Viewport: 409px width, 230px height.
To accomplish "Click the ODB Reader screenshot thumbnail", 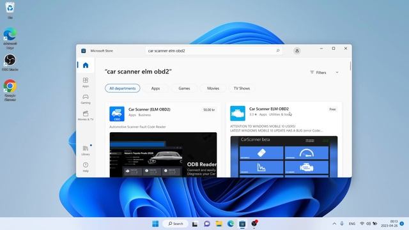I will pos(163,155).
